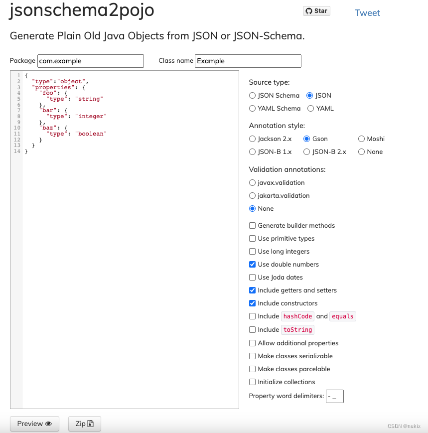Screen dimensions: 428x433
Task: Choose Jackson 2.x annotation style
Action: (x=252, y=139)
